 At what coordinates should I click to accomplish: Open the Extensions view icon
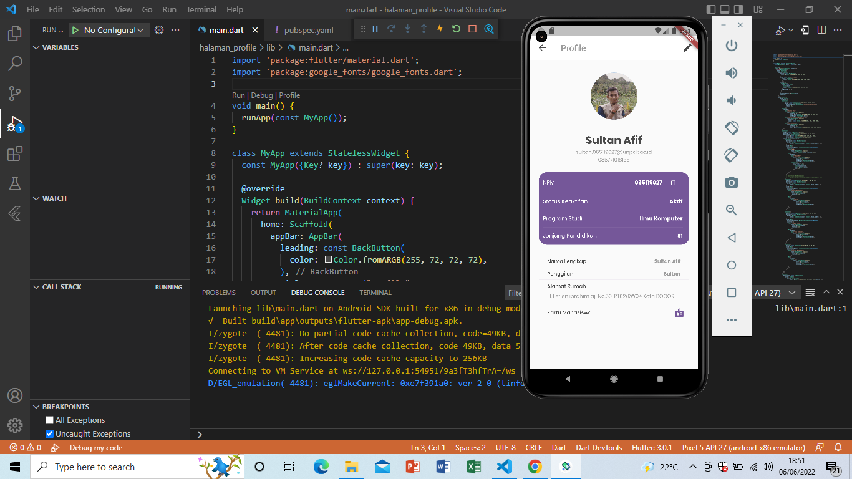[15, 153]
